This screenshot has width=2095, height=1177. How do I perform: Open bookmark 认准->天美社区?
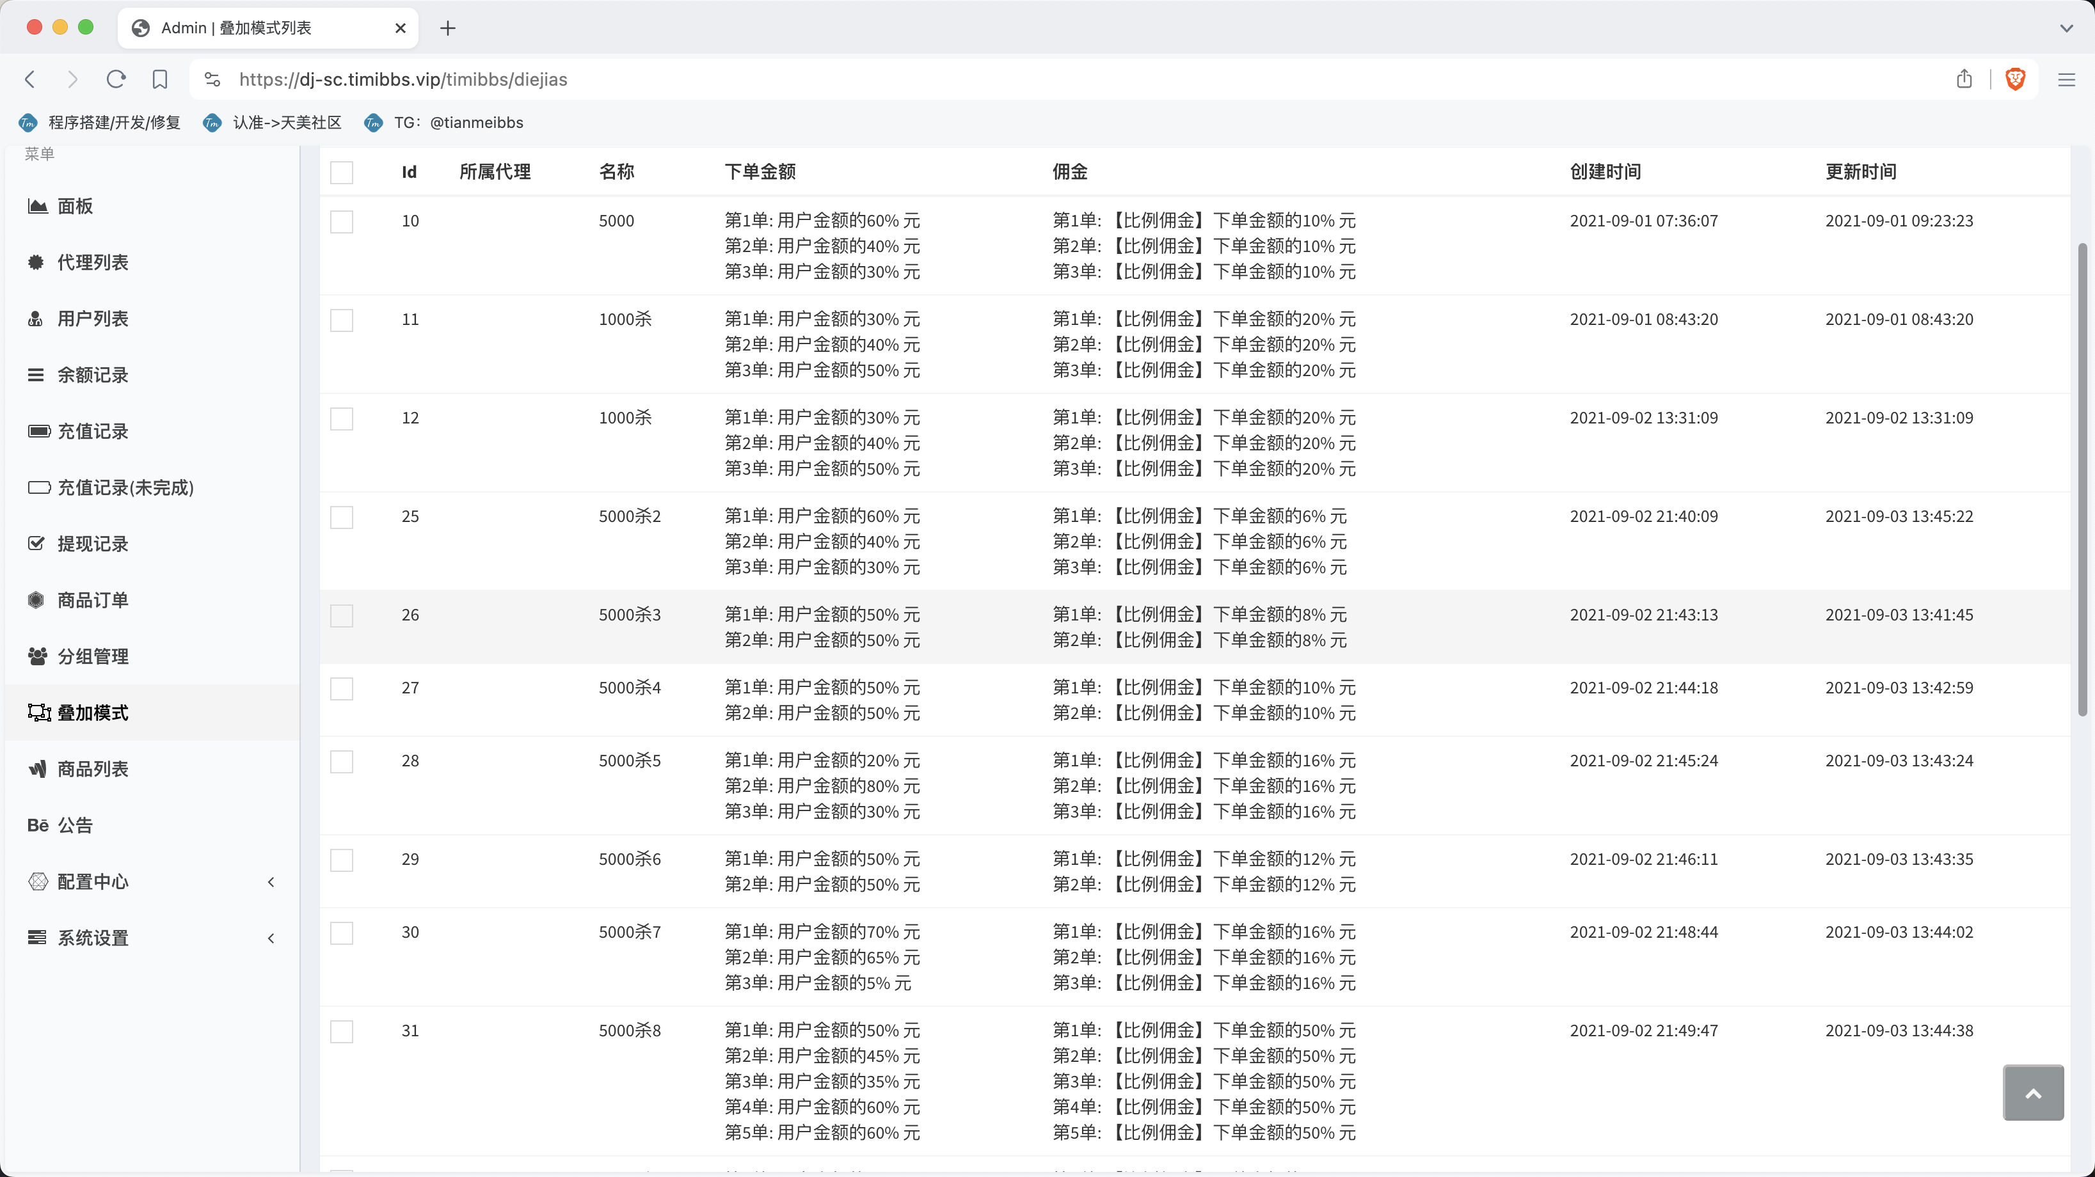(x=273, y=123)
